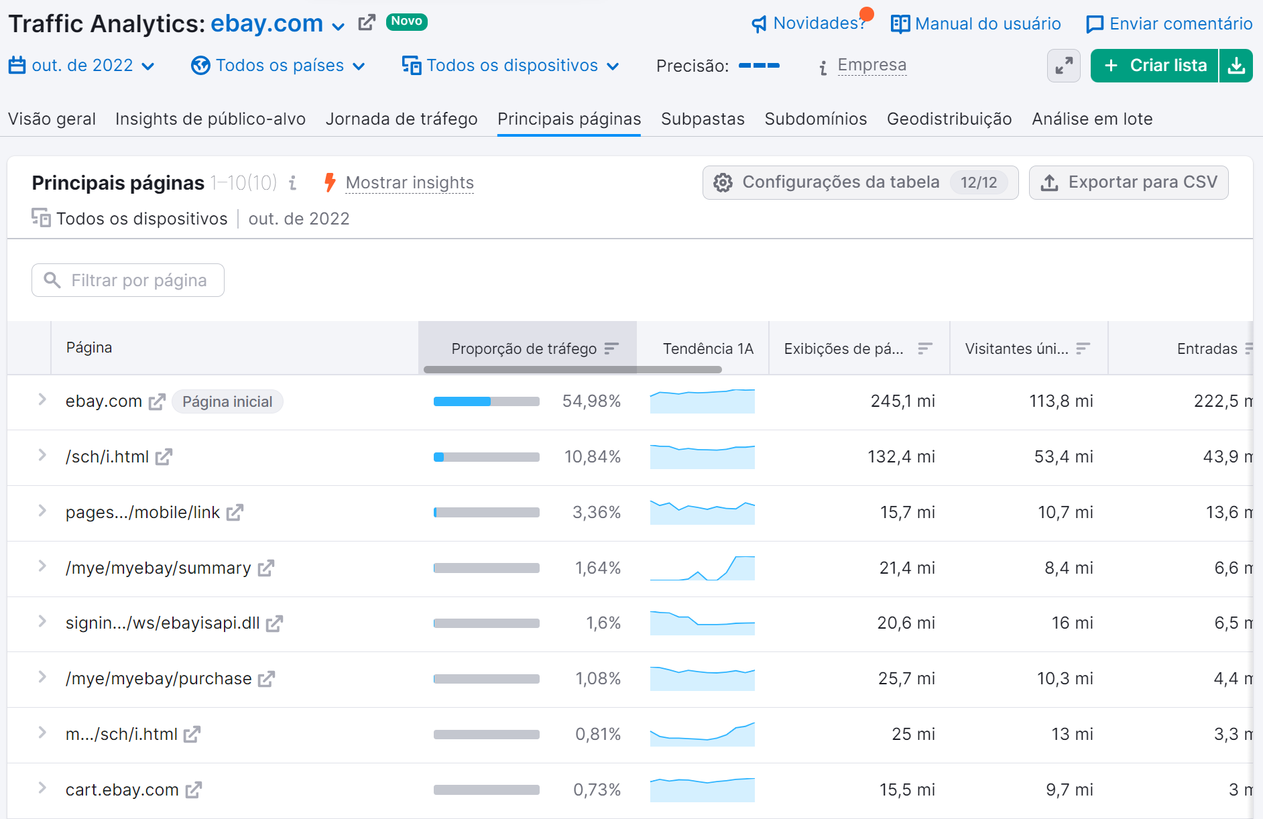Open external link icon for /sch/i.html row

point(164,457)
